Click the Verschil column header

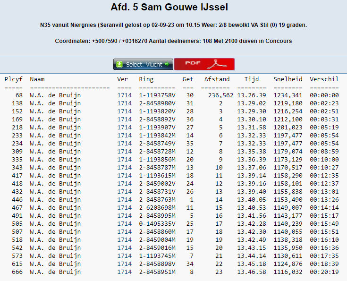(324, 79)
